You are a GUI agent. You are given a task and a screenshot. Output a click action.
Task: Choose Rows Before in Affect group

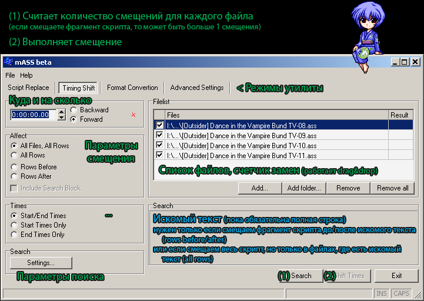click(15, 167)
